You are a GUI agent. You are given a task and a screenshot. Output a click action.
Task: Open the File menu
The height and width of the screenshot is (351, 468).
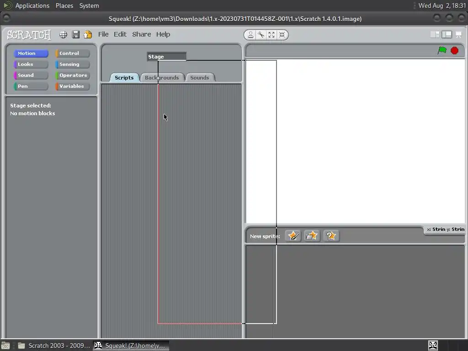[103, 34]
